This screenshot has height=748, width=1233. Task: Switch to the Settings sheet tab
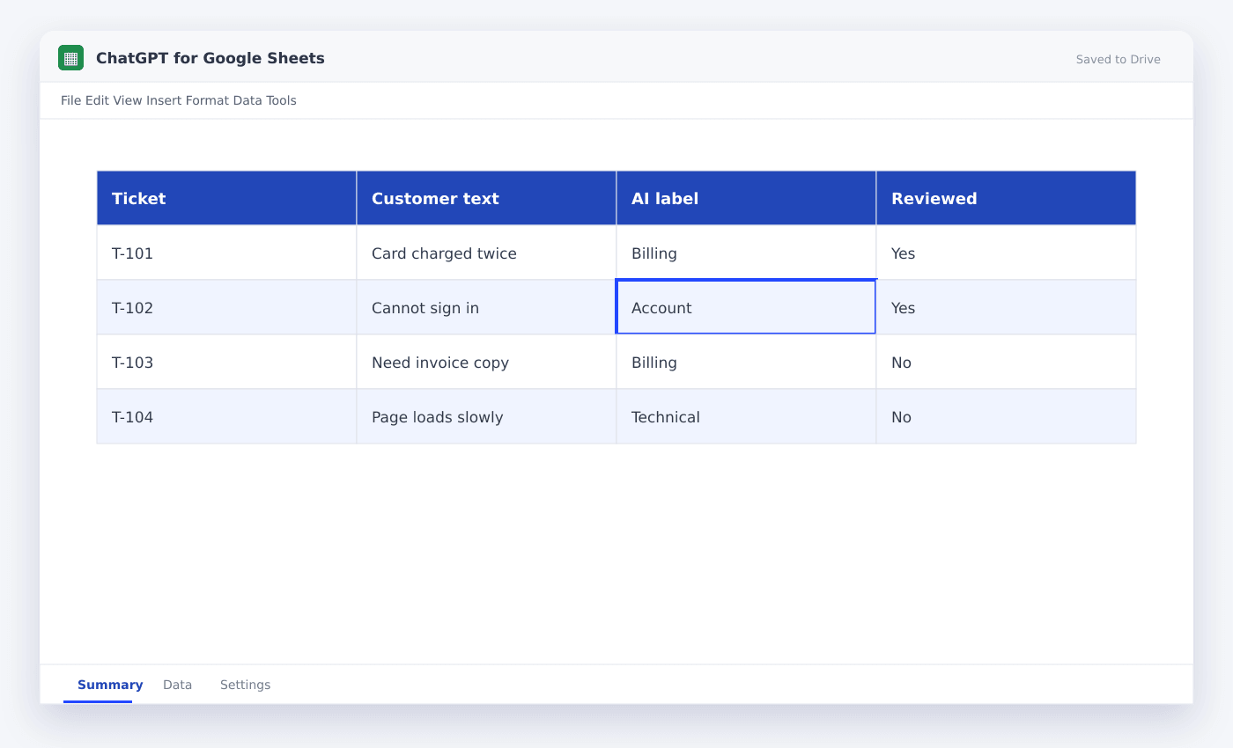[x=245, y=685]
